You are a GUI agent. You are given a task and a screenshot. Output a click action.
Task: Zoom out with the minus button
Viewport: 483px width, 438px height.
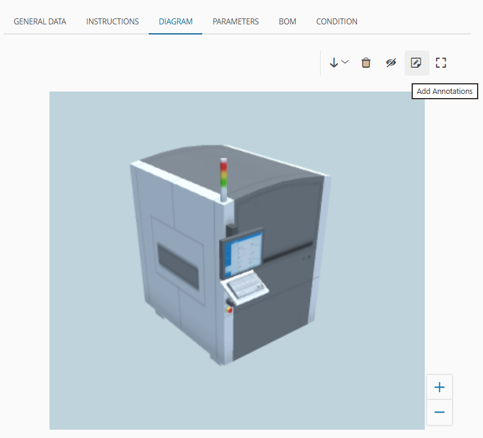click(x=439, y=412)
